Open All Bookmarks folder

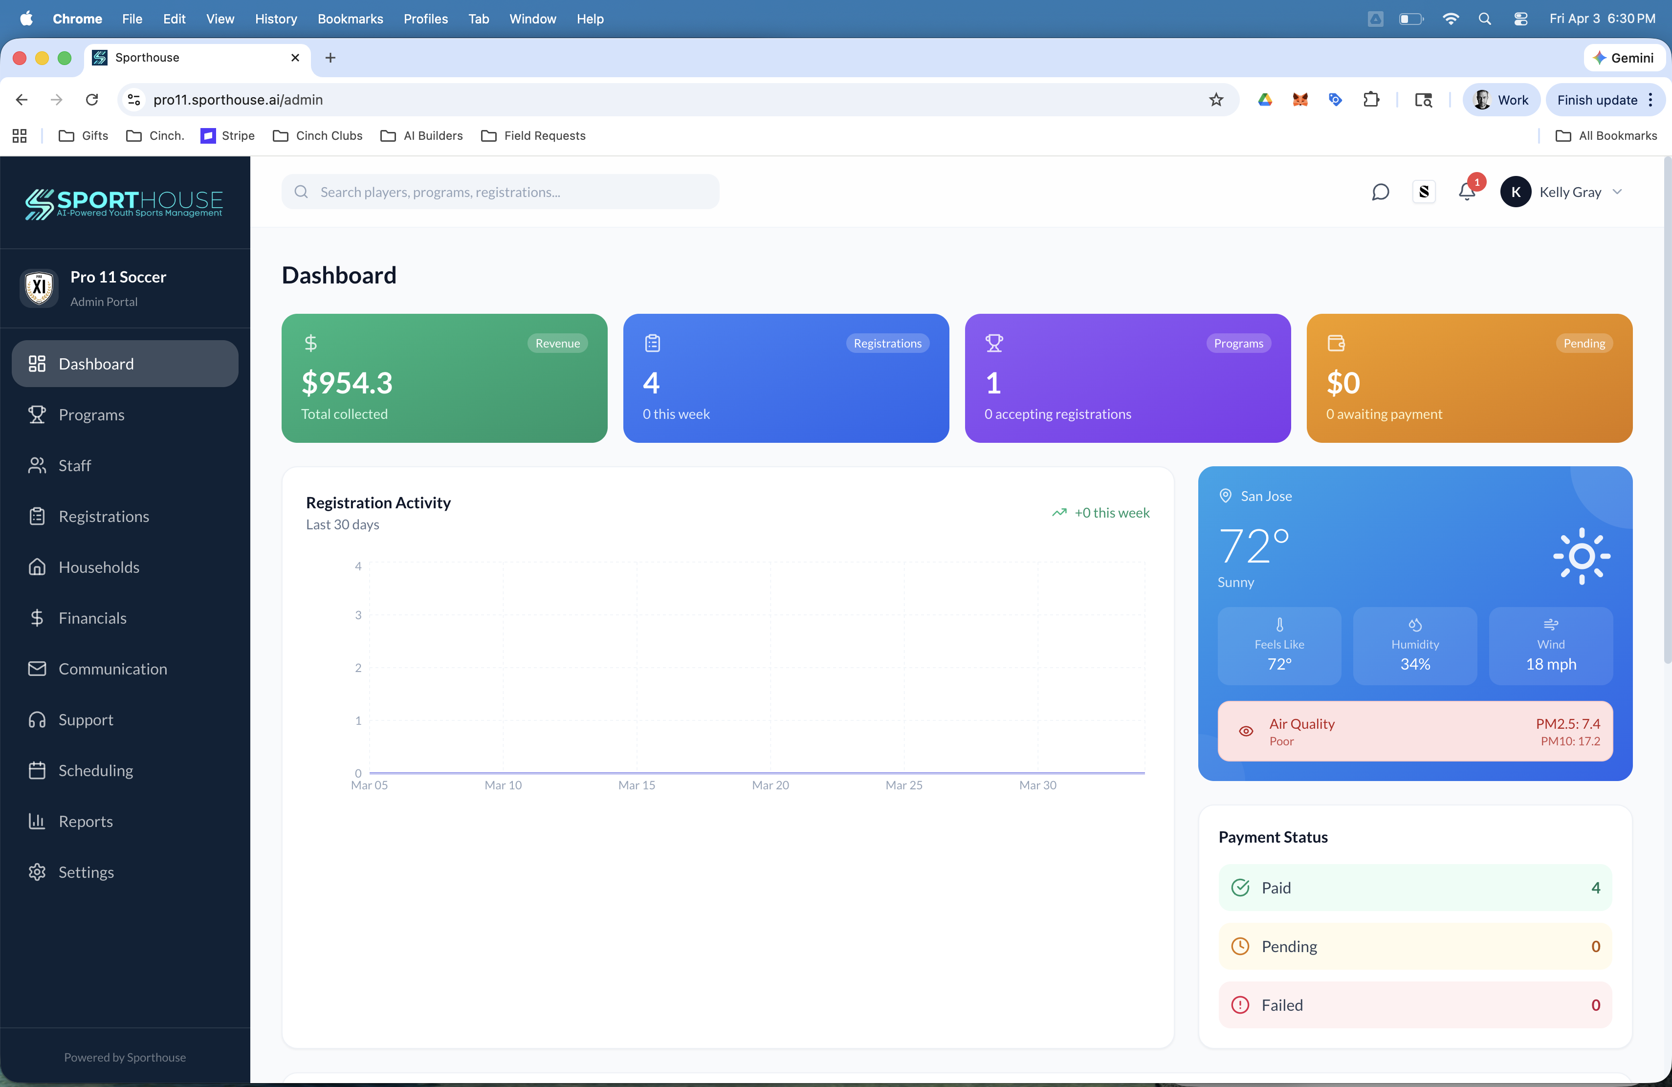coord(1606,135)
